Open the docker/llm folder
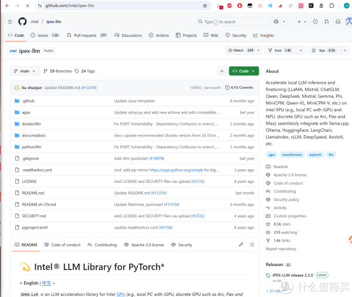The height and width of the screenshot is (297, 352). pos(32,124)
